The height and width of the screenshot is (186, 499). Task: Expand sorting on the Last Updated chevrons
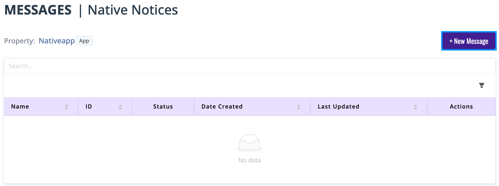click(x=416, y=107)
